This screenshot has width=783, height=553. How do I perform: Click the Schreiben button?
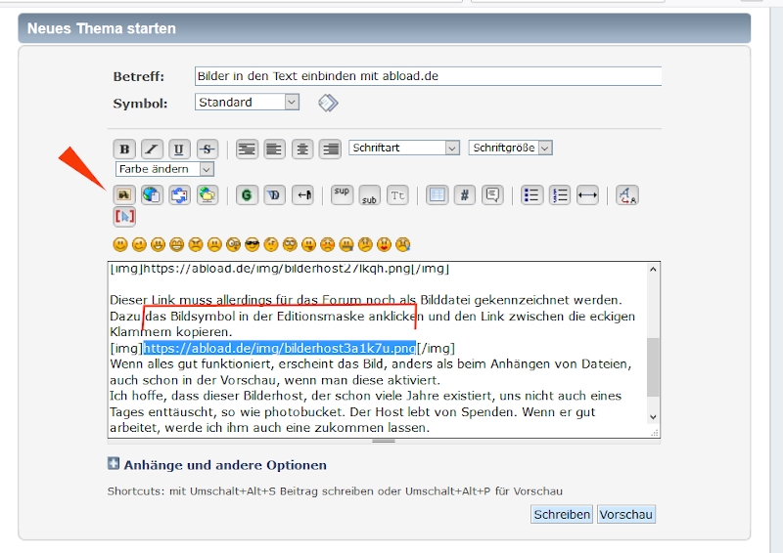tap(562, 514)
